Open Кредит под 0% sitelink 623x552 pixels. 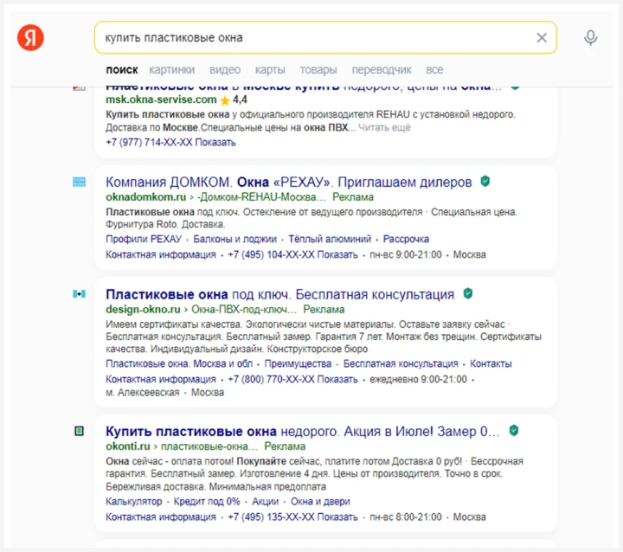pos(207,502)
